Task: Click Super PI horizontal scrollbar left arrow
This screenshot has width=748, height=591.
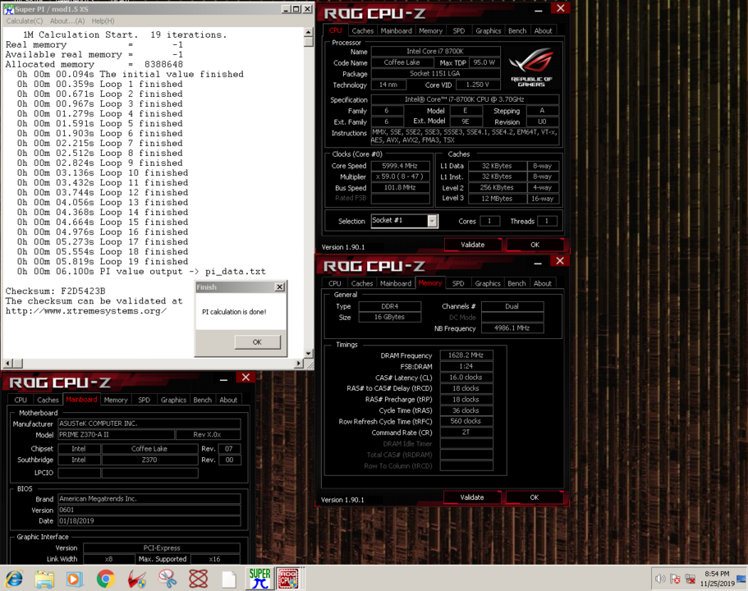Action: [7, 364]
